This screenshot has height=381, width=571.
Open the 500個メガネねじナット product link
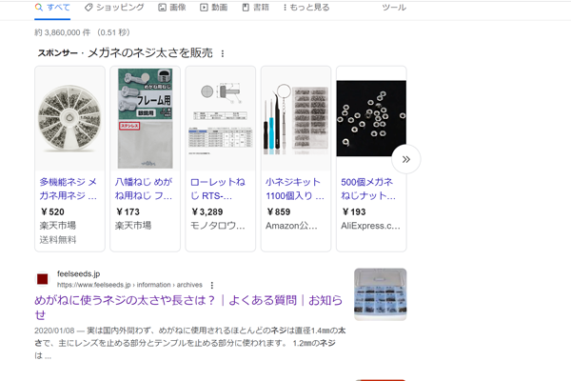click(368, 189)
